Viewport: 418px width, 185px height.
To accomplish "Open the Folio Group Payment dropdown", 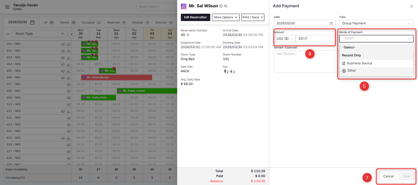I will pos(376,23).
